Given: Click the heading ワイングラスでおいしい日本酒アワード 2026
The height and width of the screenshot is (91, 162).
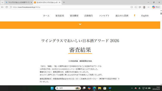Looking at the screenshot, I should (x=80, y=41).
